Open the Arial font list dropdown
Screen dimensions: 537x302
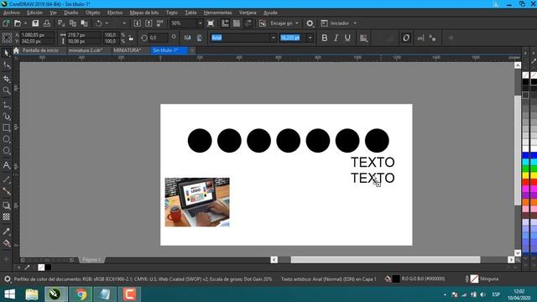tap(274, 38)
